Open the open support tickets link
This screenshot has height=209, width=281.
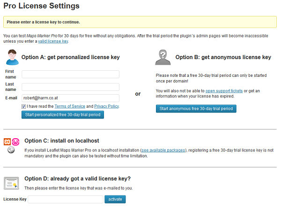(x=224, y=91)
